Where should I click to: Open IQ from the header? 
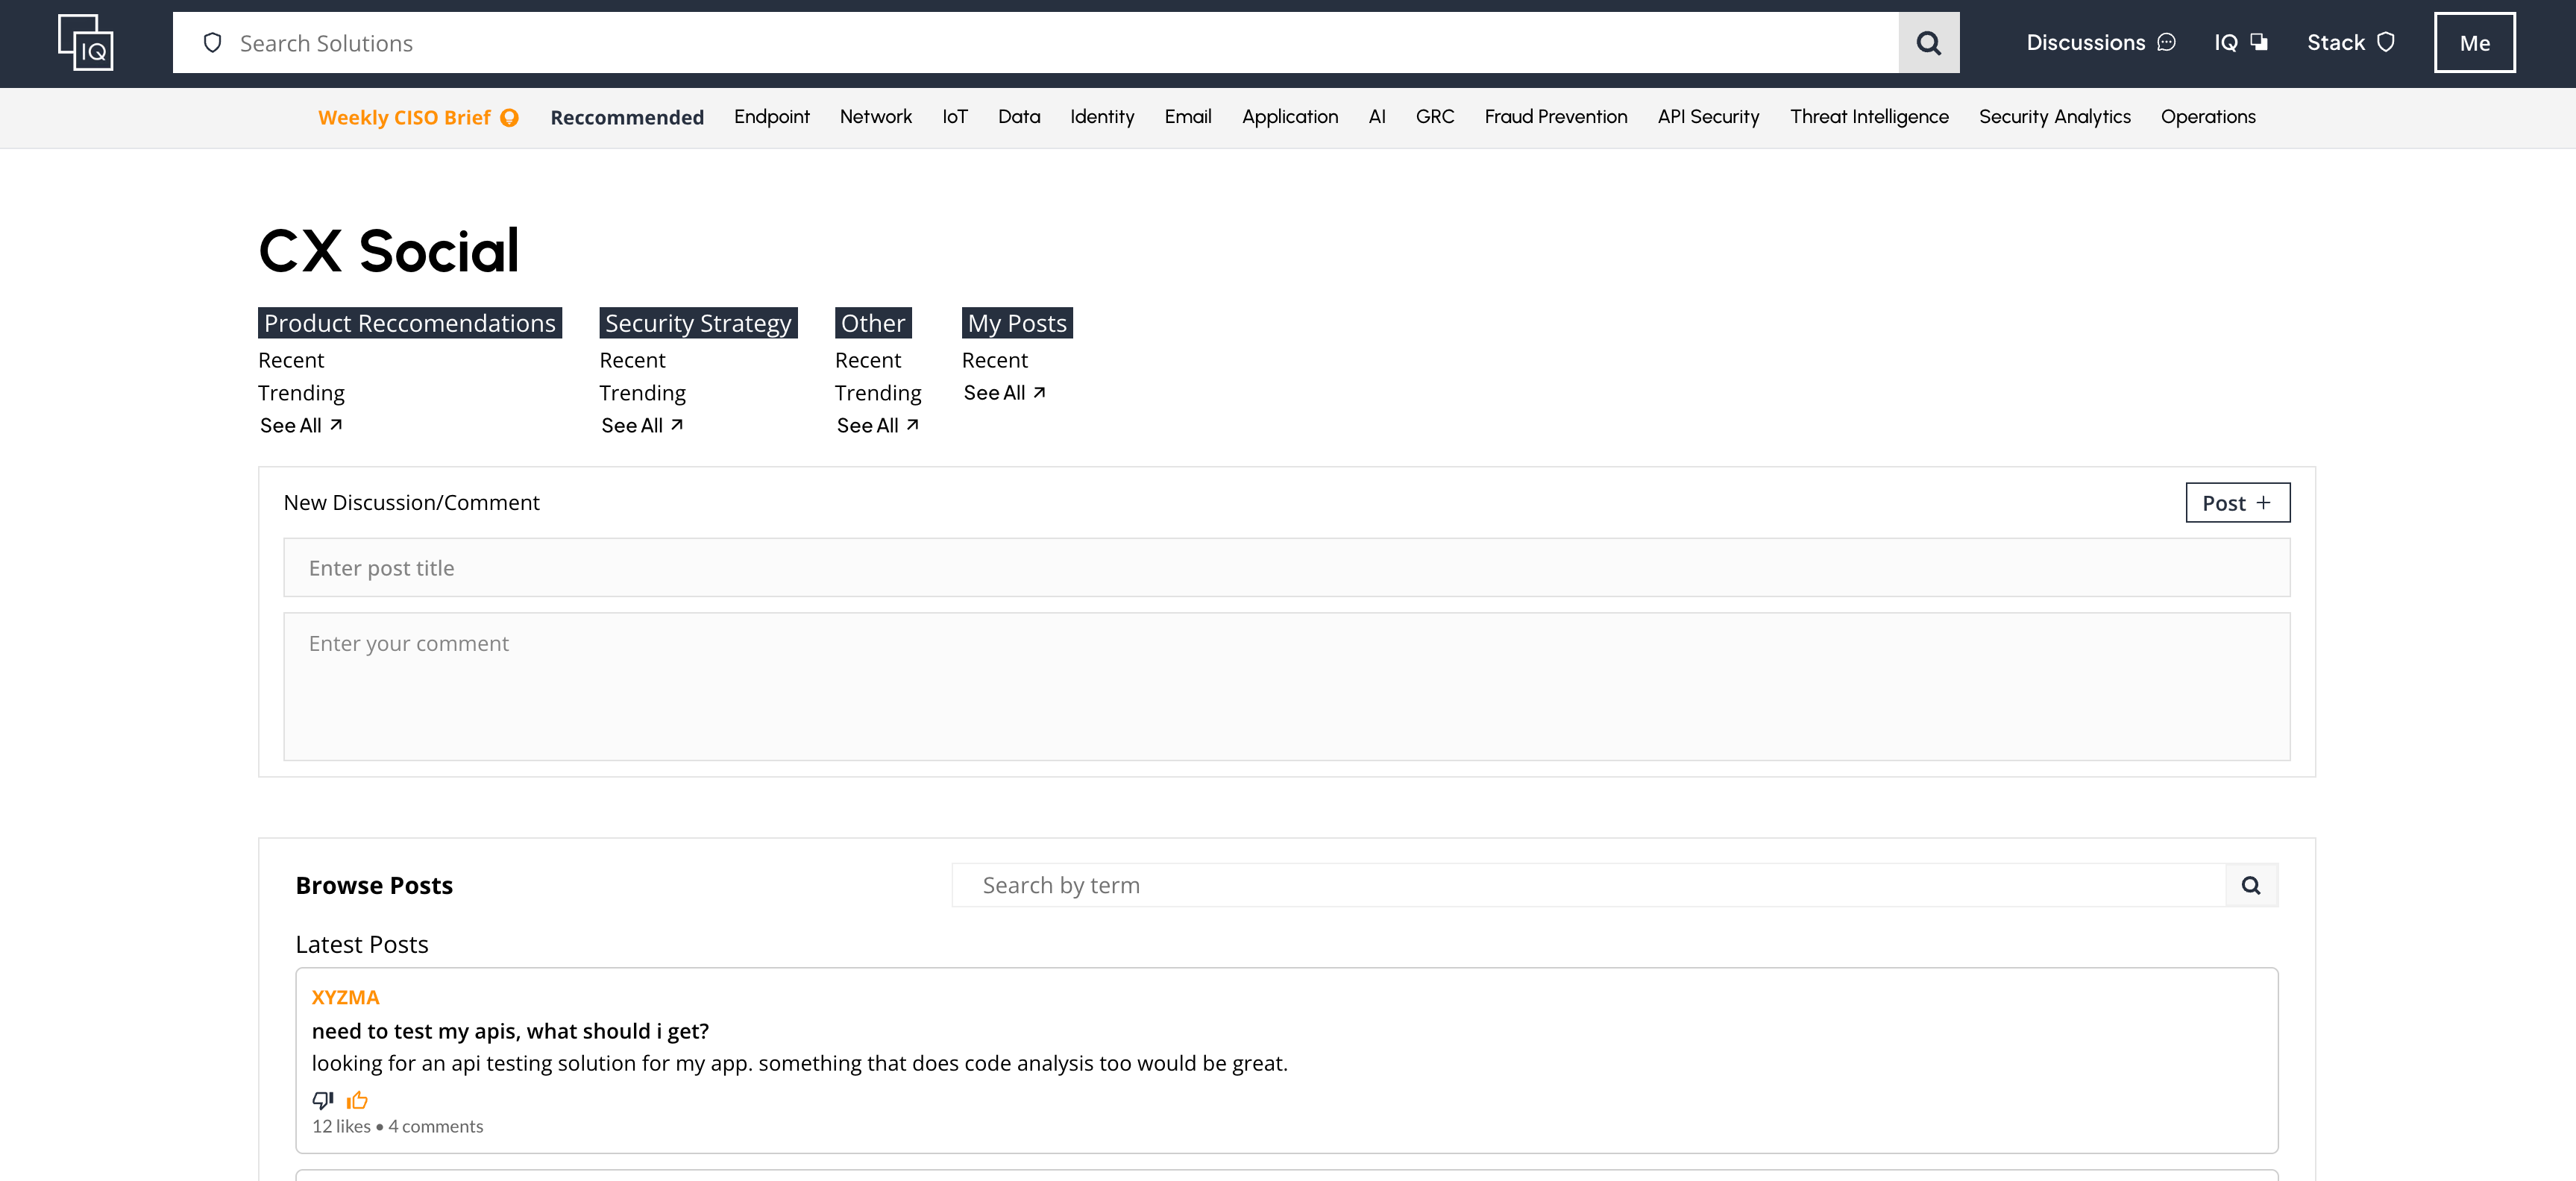tap(2240, 43)
